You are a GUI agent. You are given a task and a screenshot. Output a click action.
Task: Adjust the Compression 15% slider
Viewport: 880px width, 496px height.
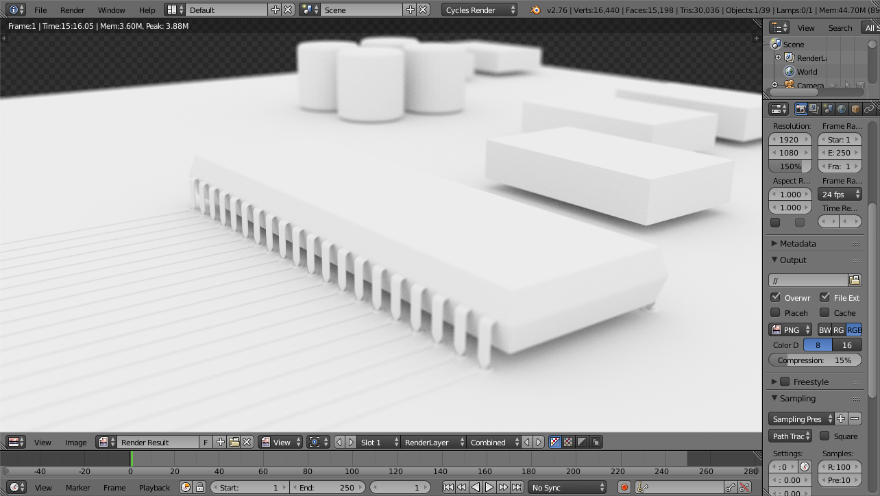(x=815, y=360)
